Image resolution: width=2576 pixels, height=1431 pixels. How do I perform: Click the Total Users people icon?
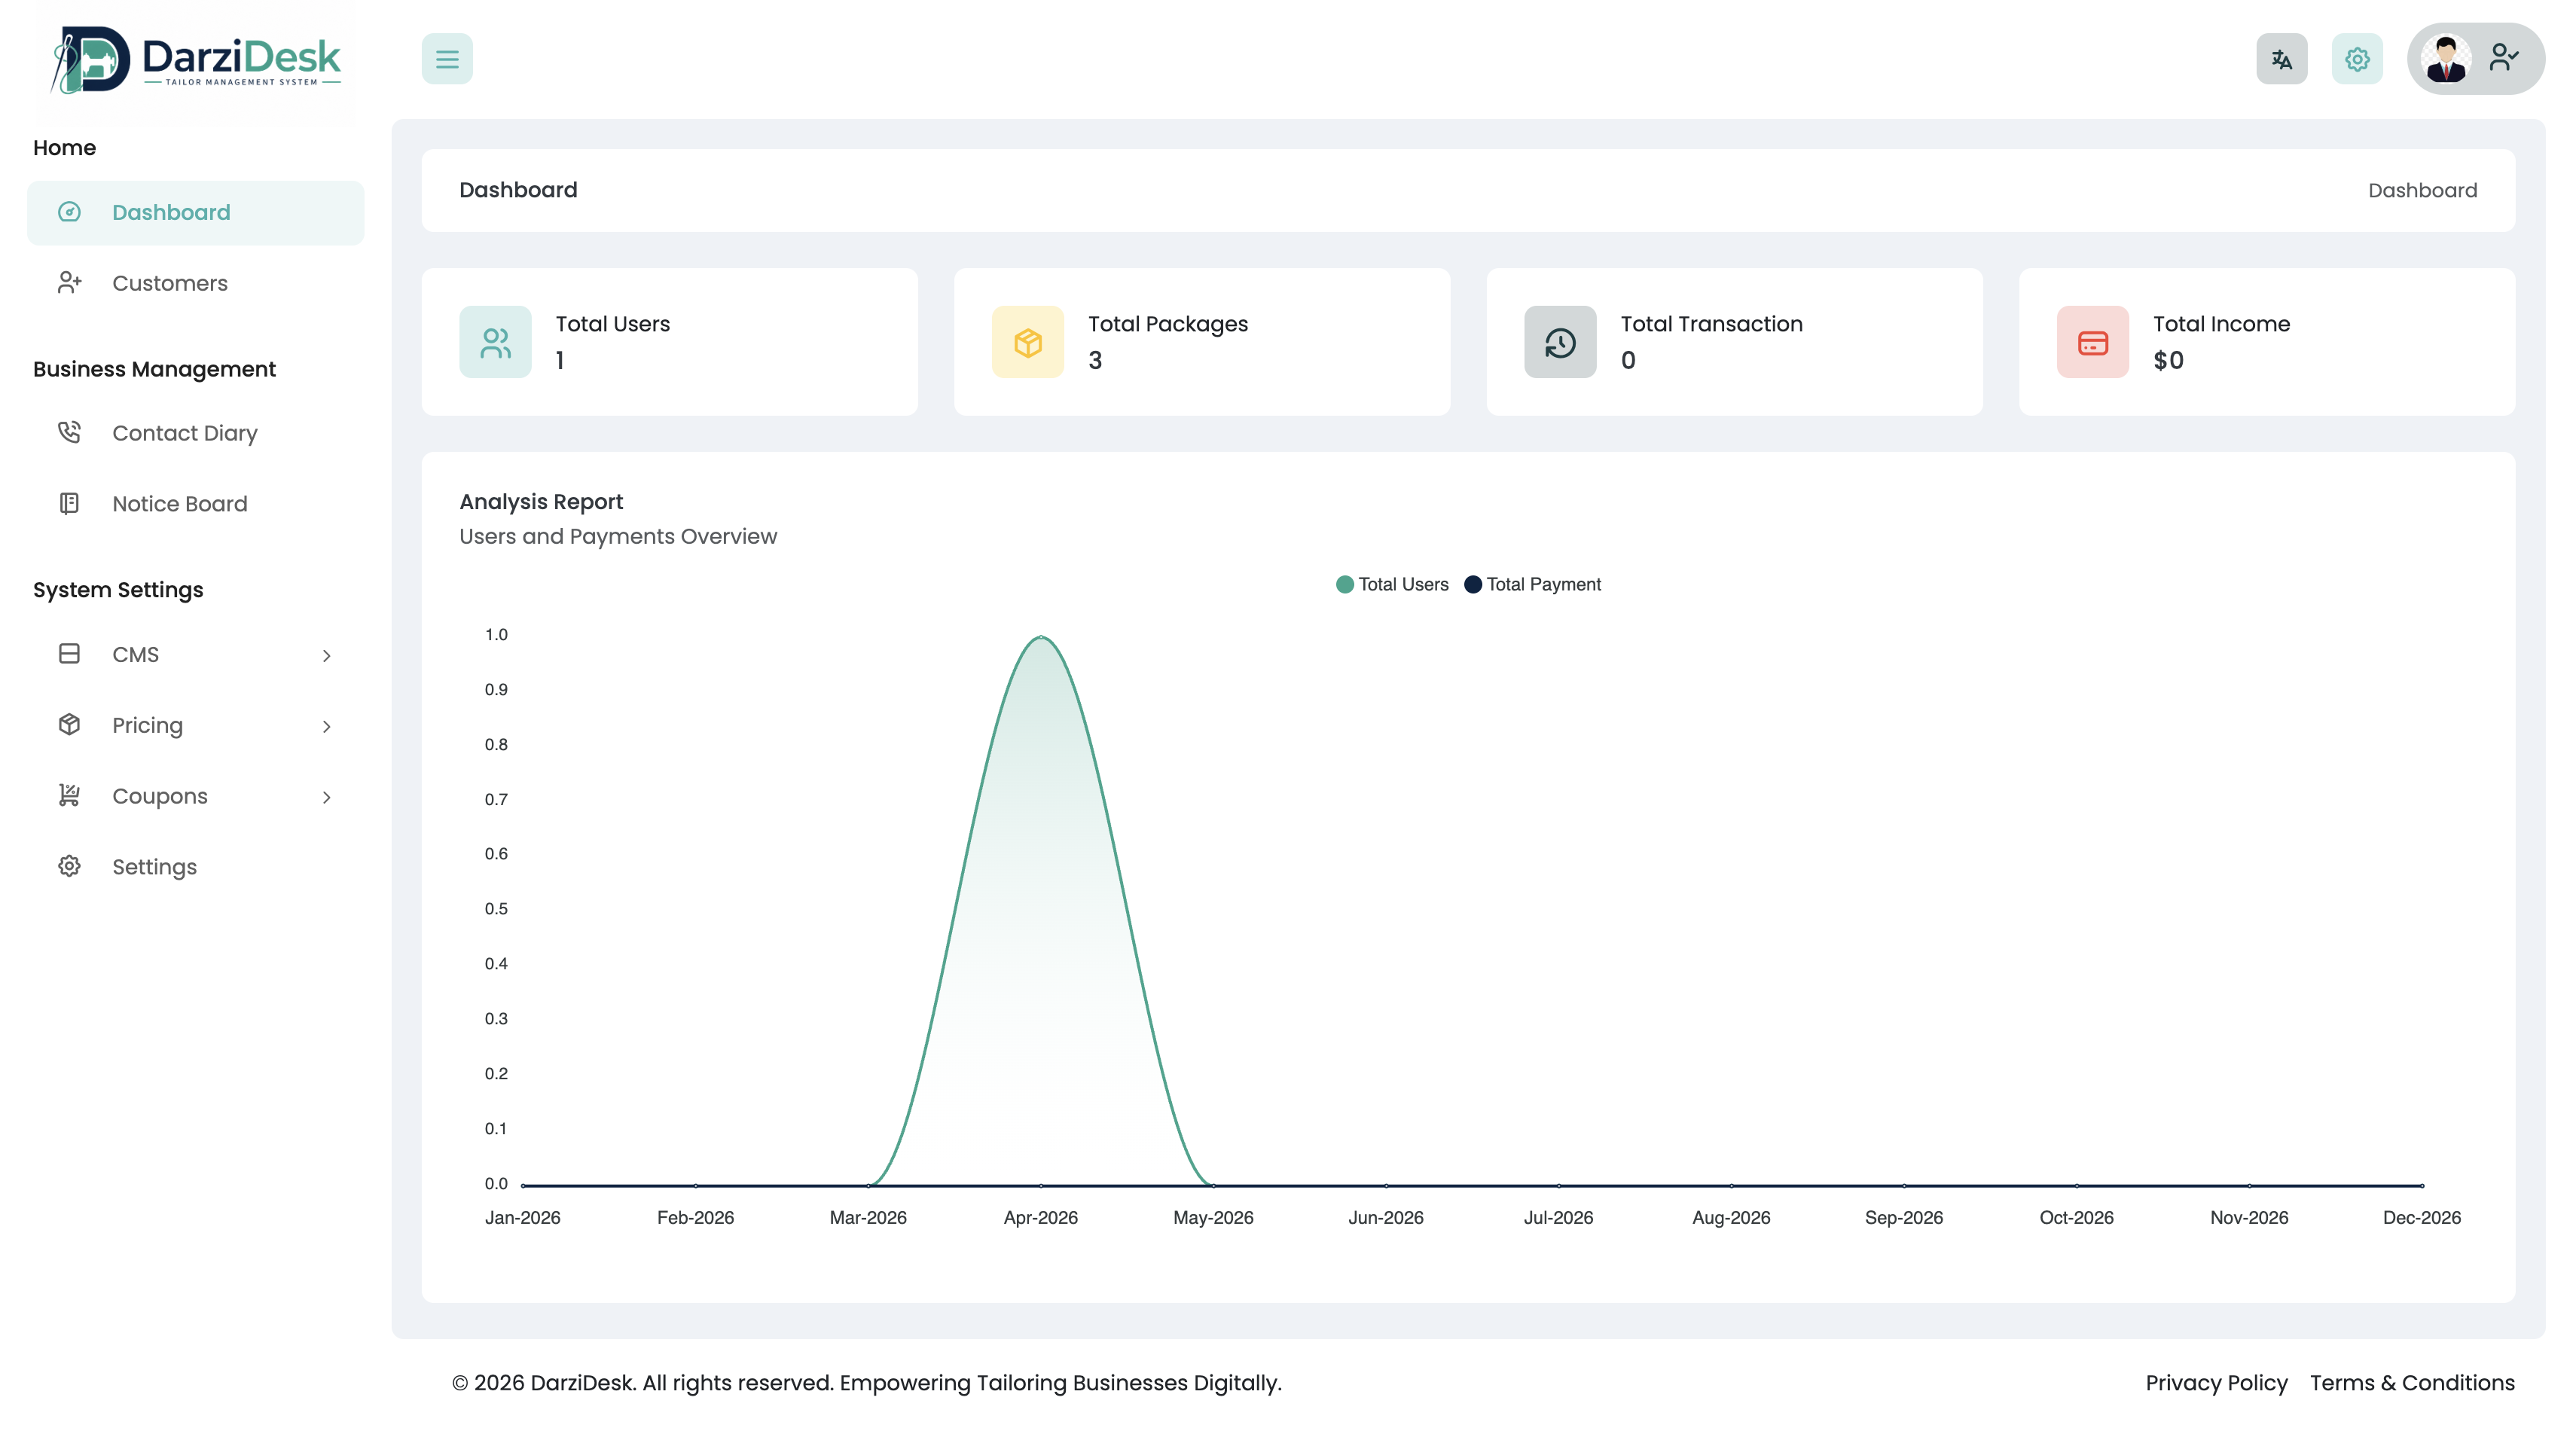495,342
